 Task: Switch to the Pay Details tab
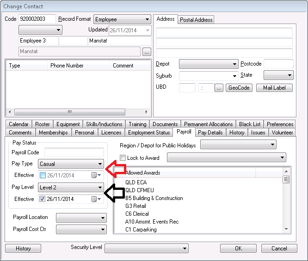(210, 133)
